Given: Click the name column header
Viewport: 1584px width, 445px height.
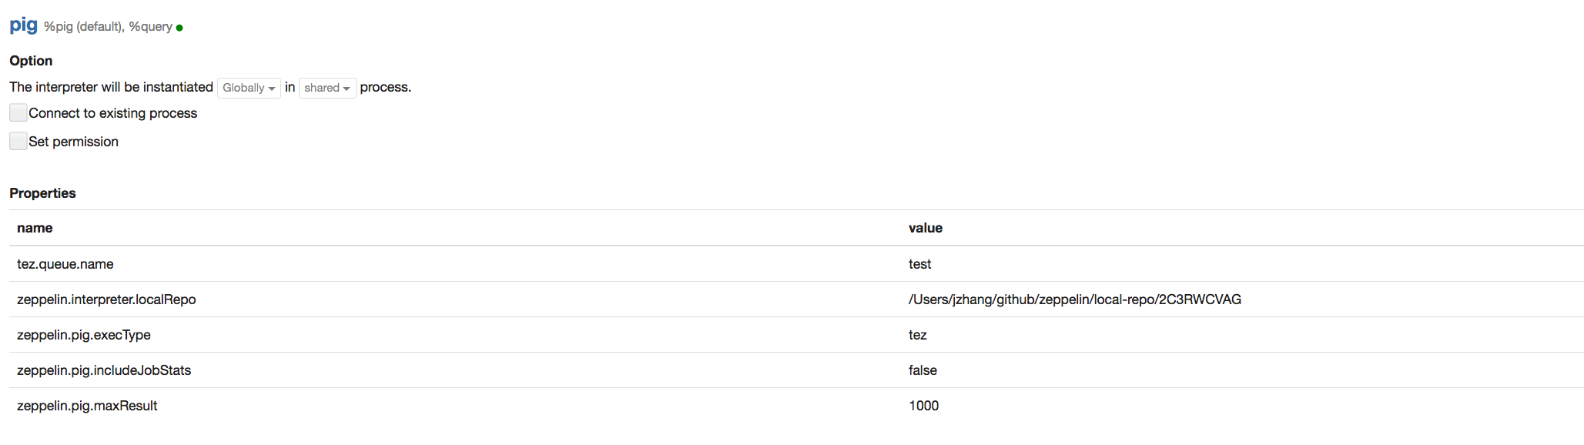Looking at the screenshot, I should click(x=35, y=227).
